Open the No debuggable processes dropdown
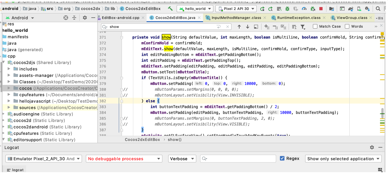Viewport: 388px width, 174px height. (x=124, y=159)
